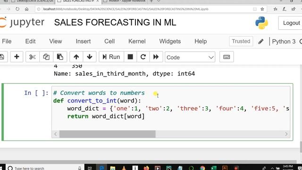This screenshot has height=170, width=302.
Task: Open the View menu
Action: click(x=56, y=41)
